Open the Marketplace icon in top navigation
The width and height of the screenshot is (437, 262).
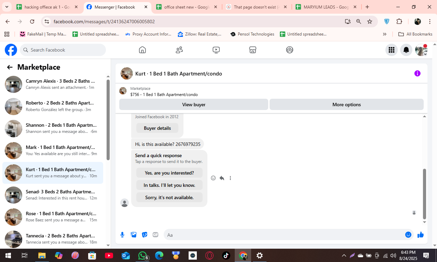(x=253, y=50)
